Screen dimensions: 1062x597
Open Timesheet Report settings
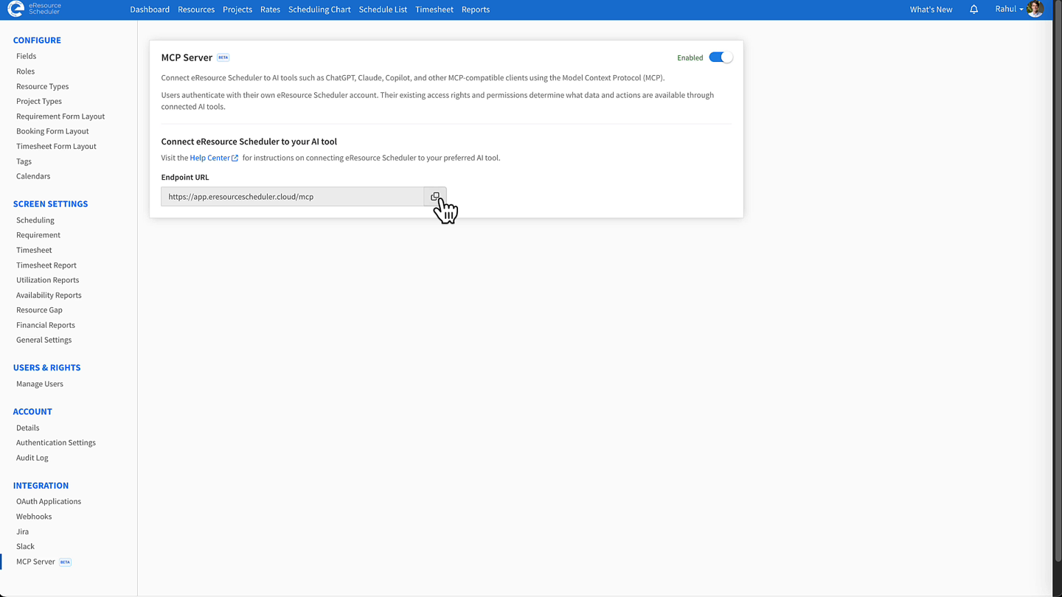pos(46,265)
